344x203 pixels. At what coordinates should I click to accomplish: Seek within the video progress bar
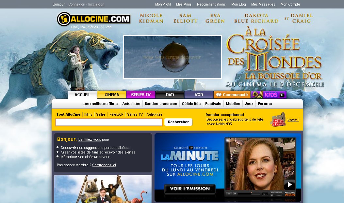250,194
